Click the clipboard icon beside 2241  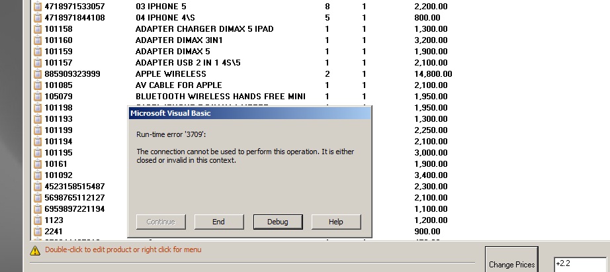click(37, 232)
